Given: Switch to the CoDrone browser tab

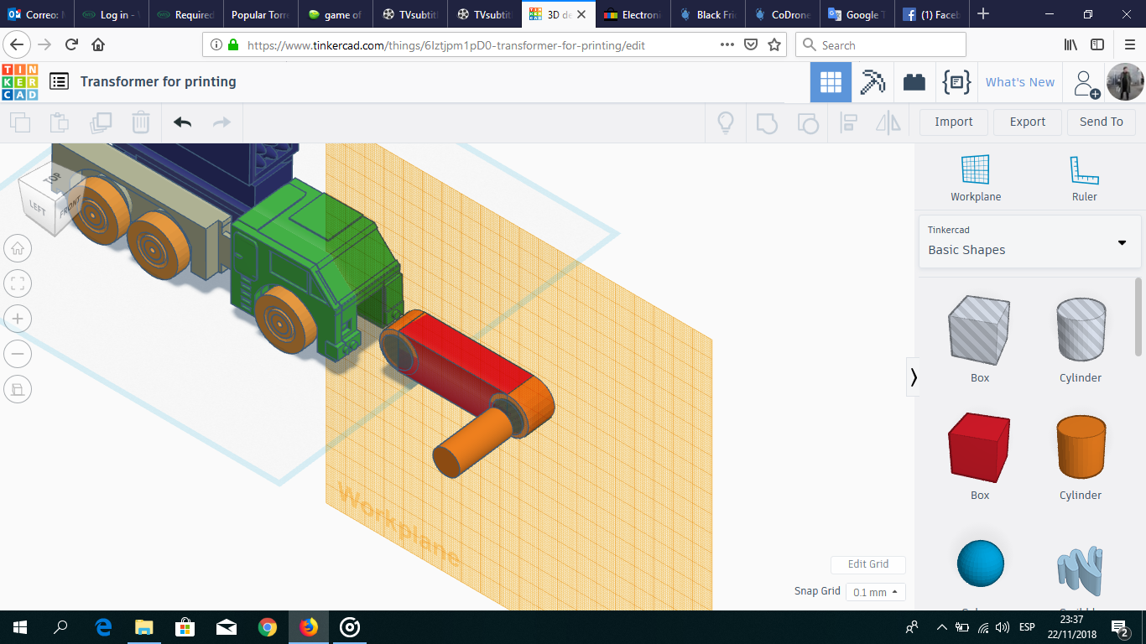Looking at the screenshot, I should pyautogui.click(x=784, y=14).
